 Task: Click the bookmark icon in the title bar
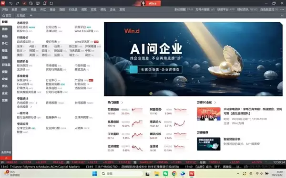pyautogui.click(x=51, y=3)
